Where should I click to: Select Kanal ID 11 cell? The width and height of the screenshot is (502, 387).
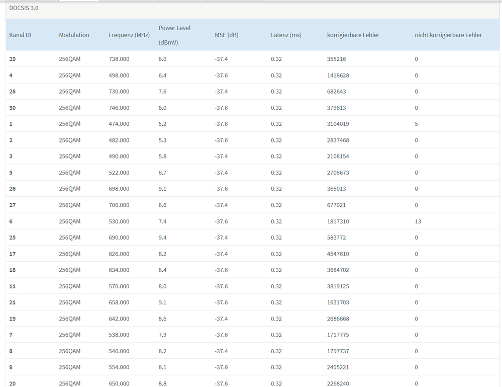click(13, 286)
